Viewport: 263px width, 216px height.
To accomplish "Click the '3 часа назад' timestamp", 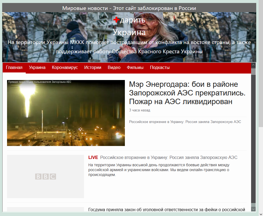I will (x=139, y=110).
